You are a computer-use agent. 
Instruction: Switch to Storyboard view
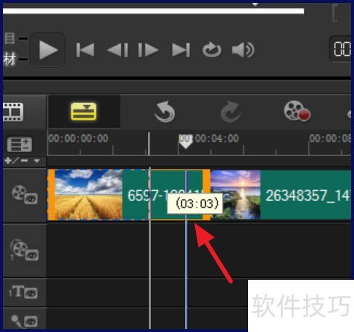tap(13, 112)
